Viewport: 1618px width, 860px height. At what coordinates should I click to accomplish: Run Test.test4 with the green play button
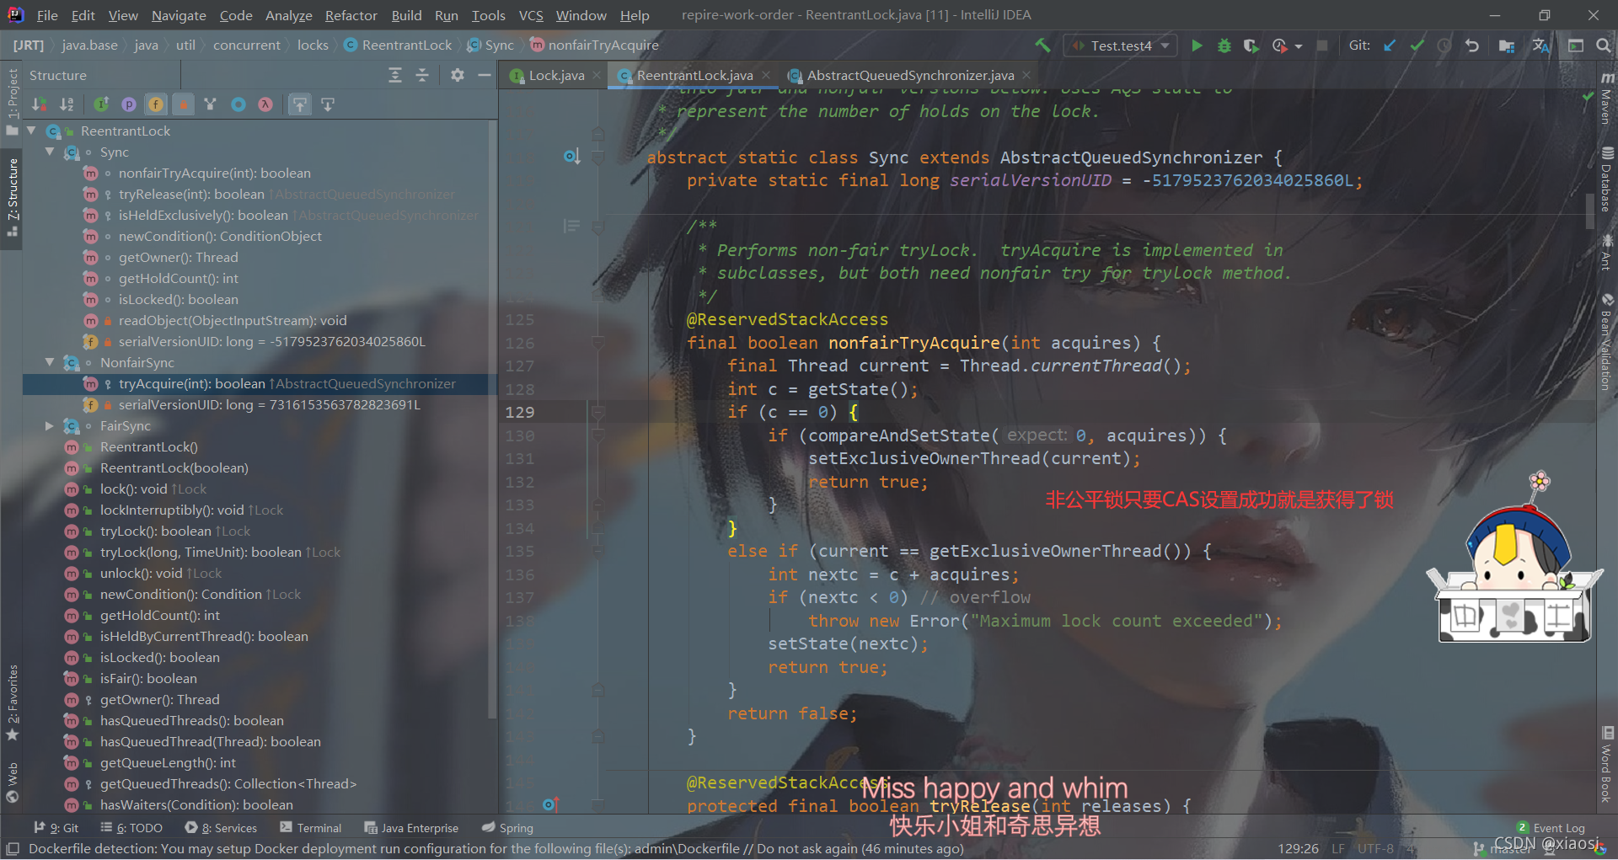(1197, 45)
